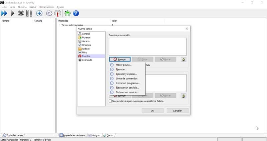Open help question mark icon
Viewport: 267px width, 141px height.
pyautogui.click(x=76, y=13)
